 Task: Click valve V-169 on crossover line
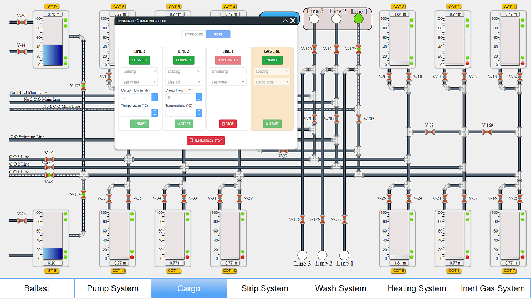tap(487, 132)
